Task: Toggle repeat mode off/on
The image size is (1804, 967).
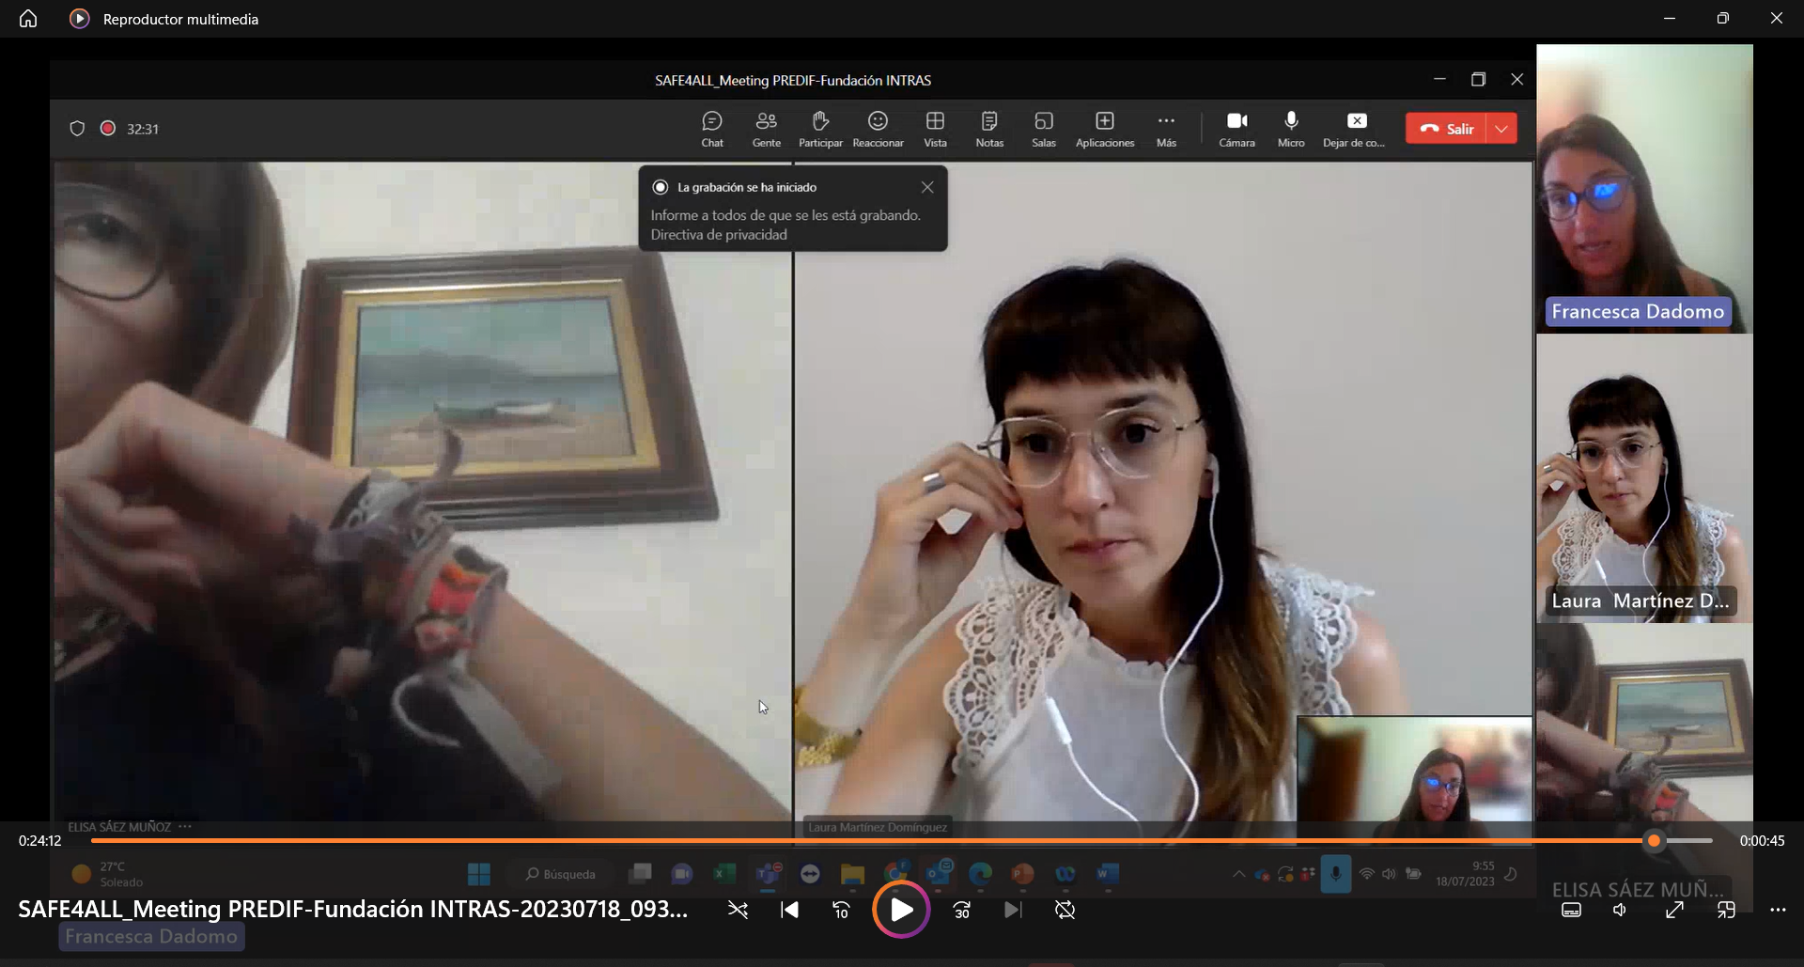Action: [1065, 910]
